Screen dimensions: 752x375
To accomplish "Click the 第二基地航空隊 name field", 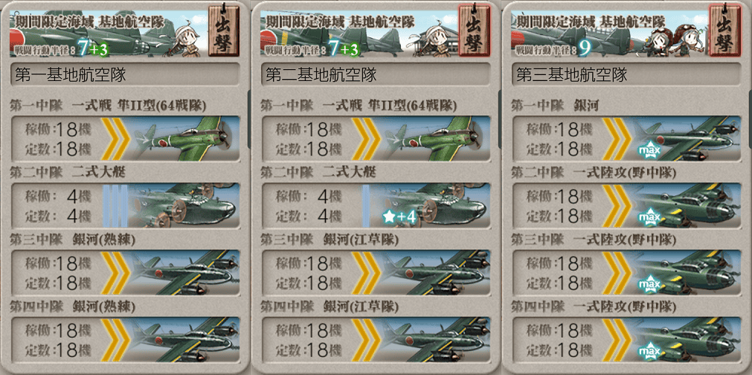I will click(376, 75).
